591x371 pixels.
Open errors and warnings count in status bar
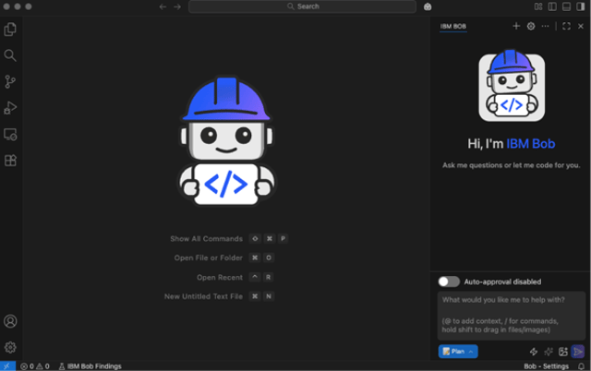[x=35, y=366]
